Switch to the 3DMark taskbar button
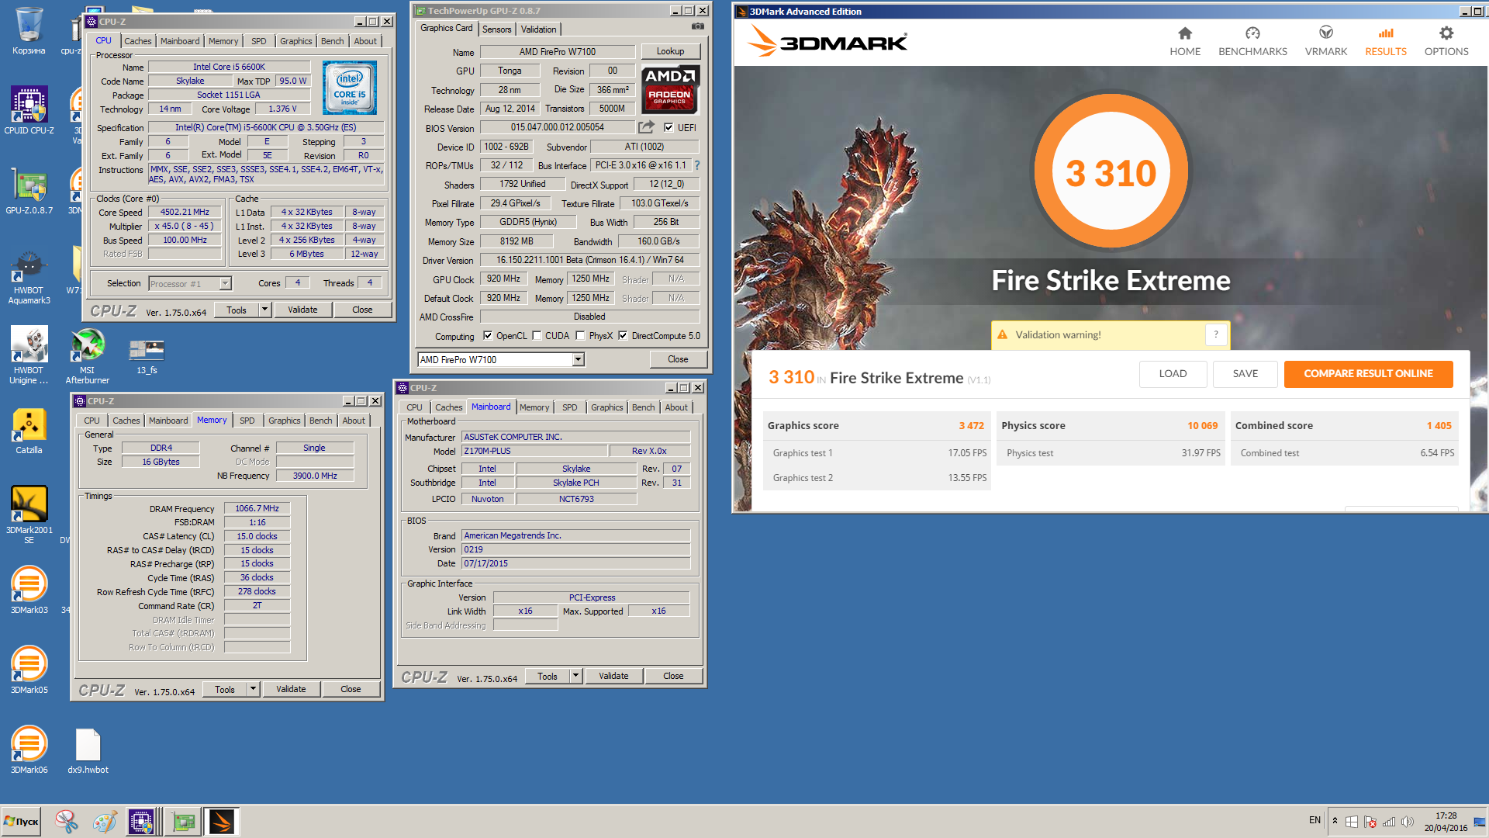This screenshot has height=838, width=1489. click(221, 821)
